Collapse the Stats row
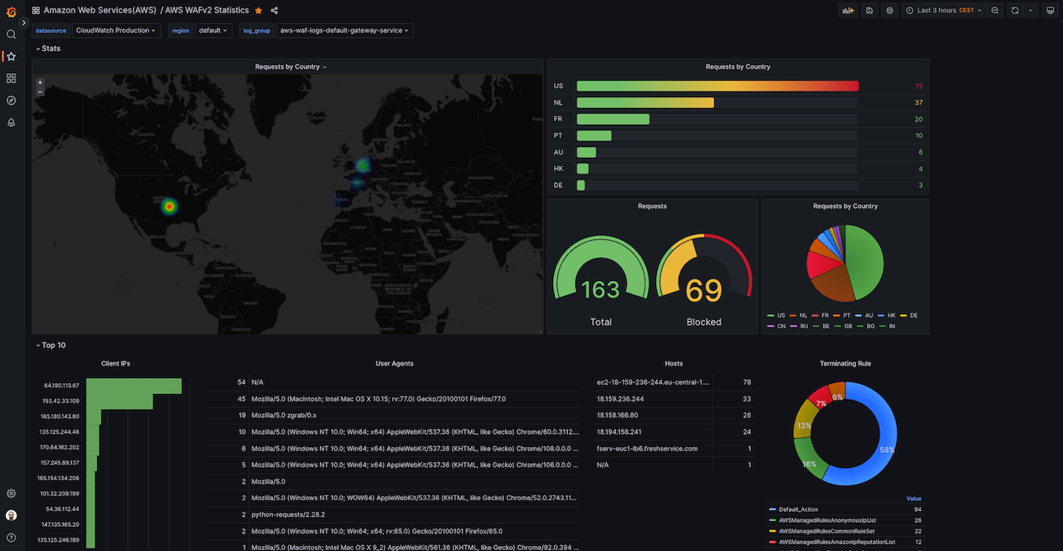The image size is (1063, 551). pos(47,48)
